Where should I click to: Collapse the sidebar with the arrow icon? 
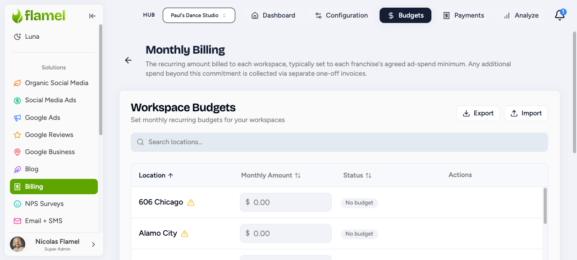(x=92, y=16)
